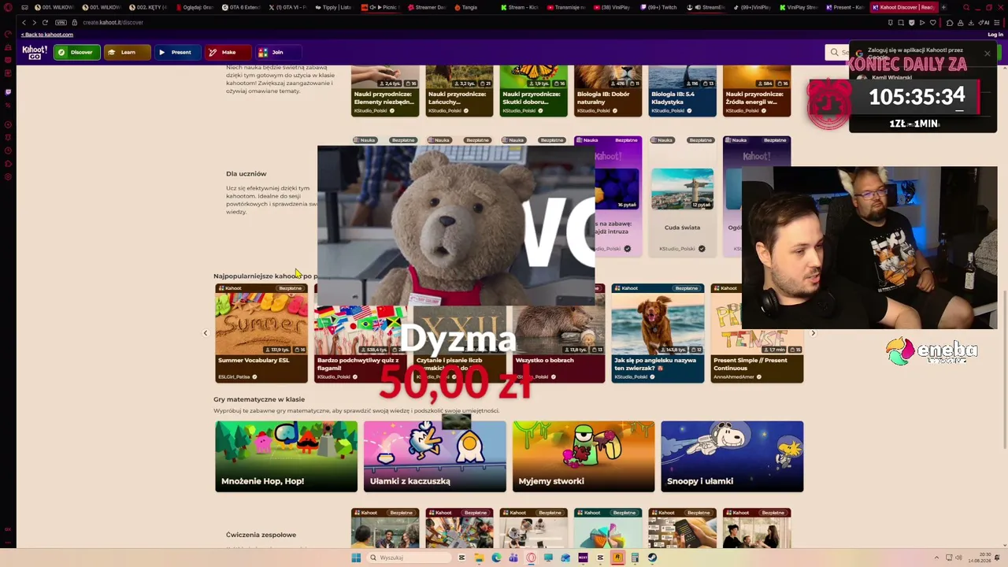This screenshot has width=1008, height=567.
Task: Reload the page with the refresh icon
Action: click(x=46, y=22)
